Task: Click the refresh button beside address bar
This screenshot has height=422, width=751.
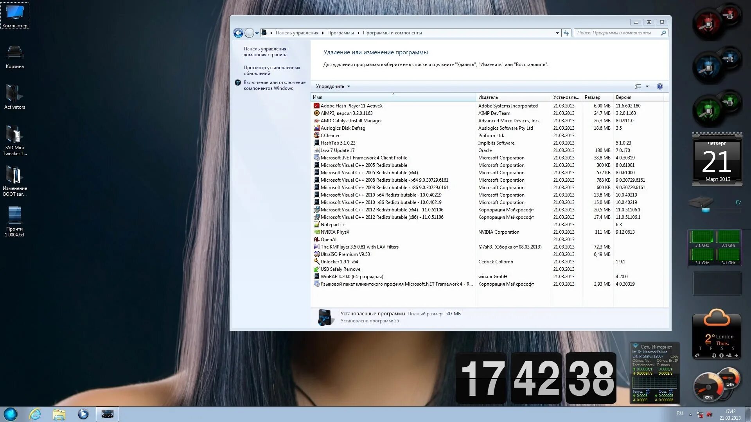Action: pyautogui.click(x=566, y=33)
